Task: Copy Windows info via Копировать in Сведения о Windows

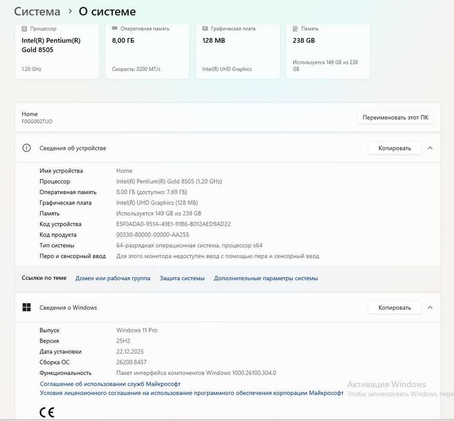Action: click(x=394, y=307)
